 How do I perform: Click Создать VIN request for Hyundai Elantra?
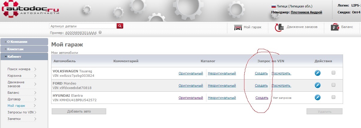(262, 98)
